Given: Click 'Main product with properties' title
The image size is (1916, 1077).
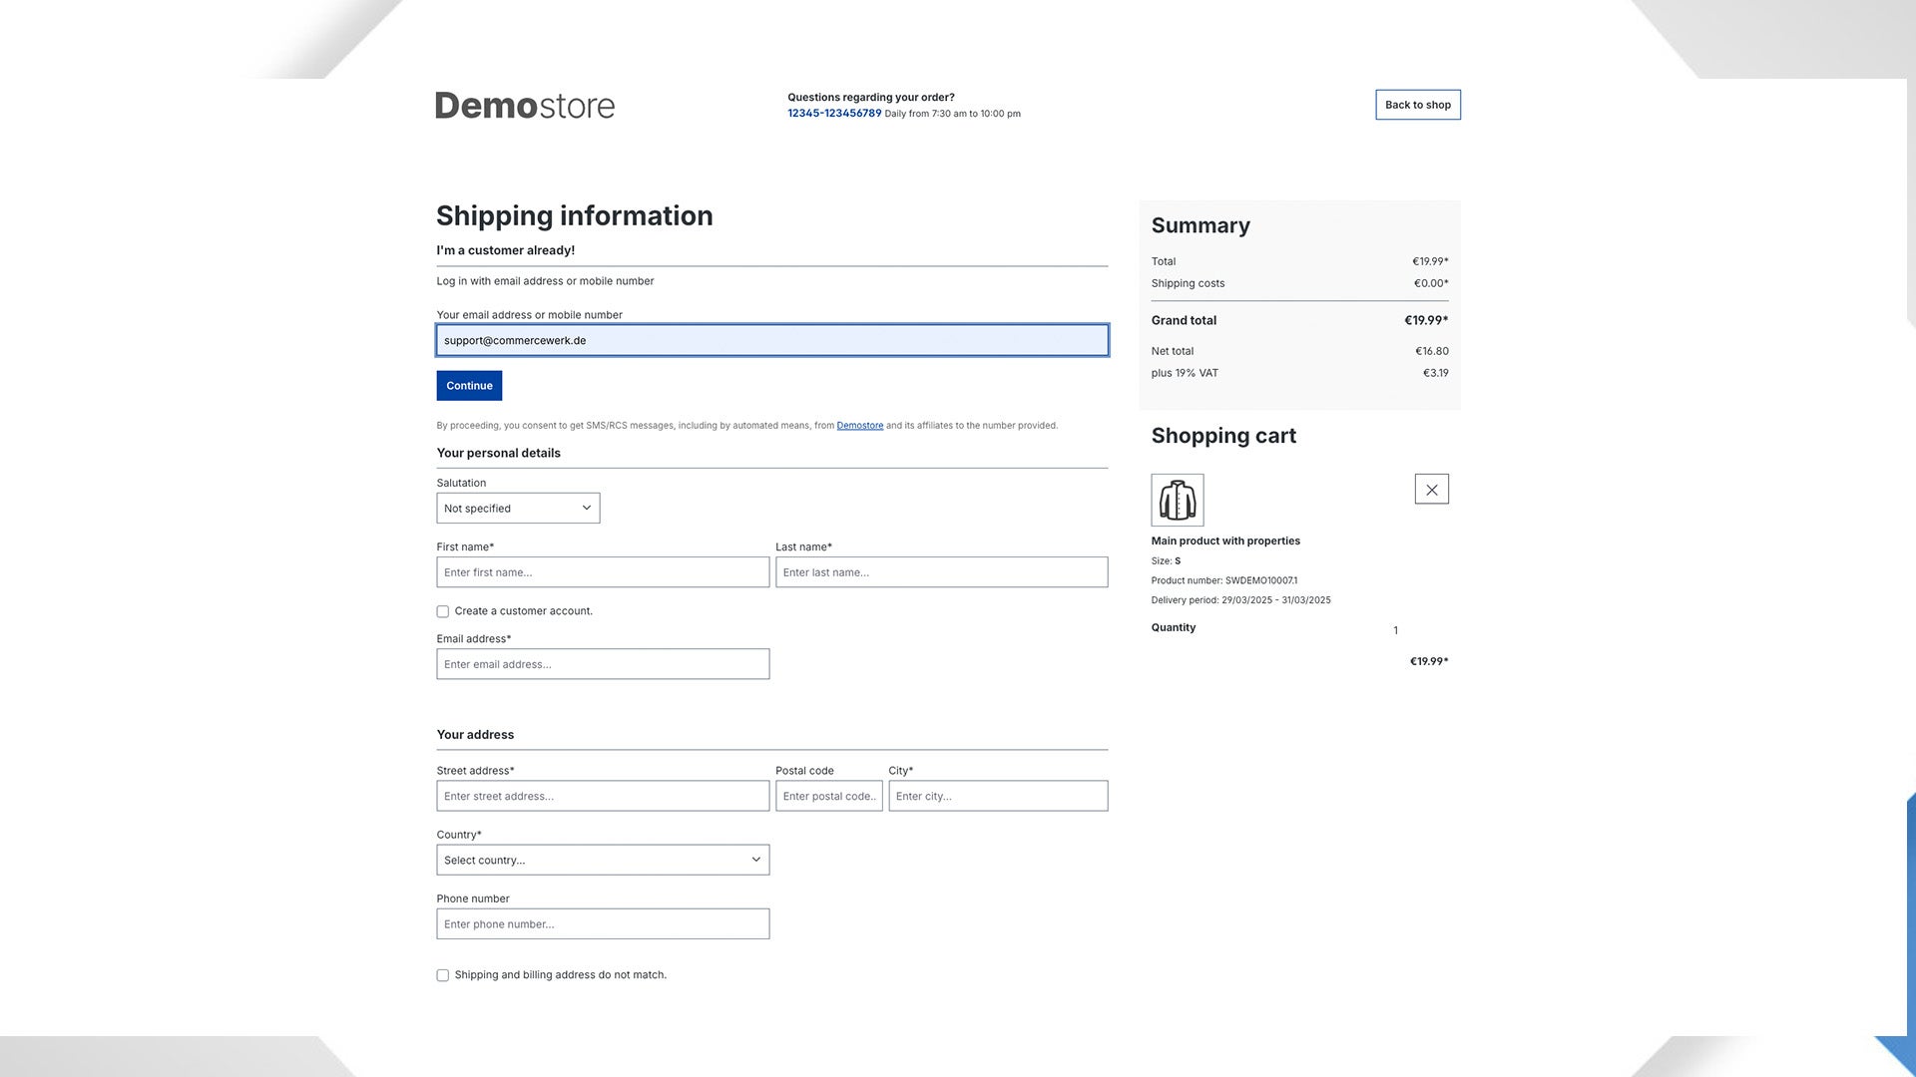Looking at the screenshot, I should [1225, 541].
